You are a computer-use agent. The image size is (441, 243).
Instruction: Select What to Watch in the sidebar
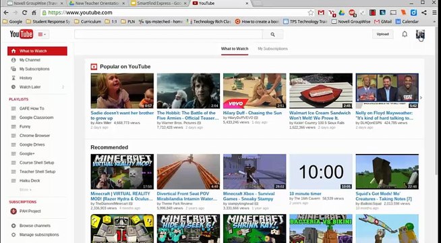[x=37, y=51]
